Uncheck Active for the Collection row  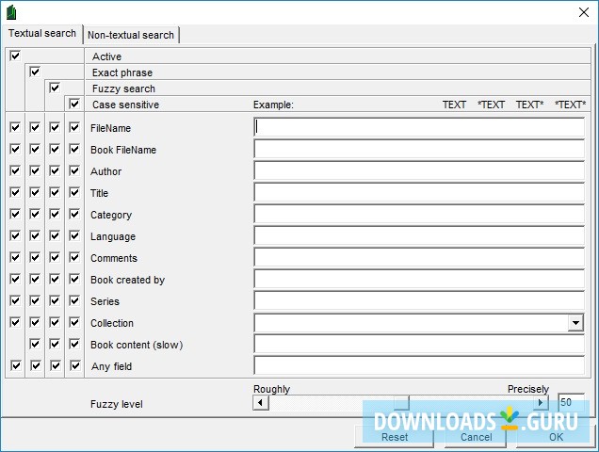[15, 322]
